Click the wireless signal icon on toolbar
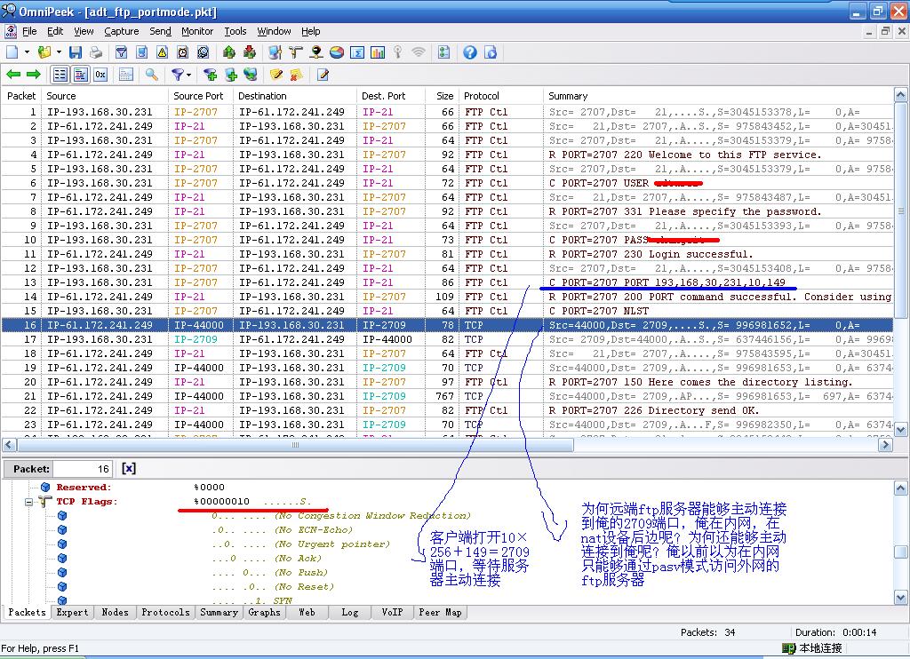The height and width of the screenshot is (659, 910). pos(417,53)
